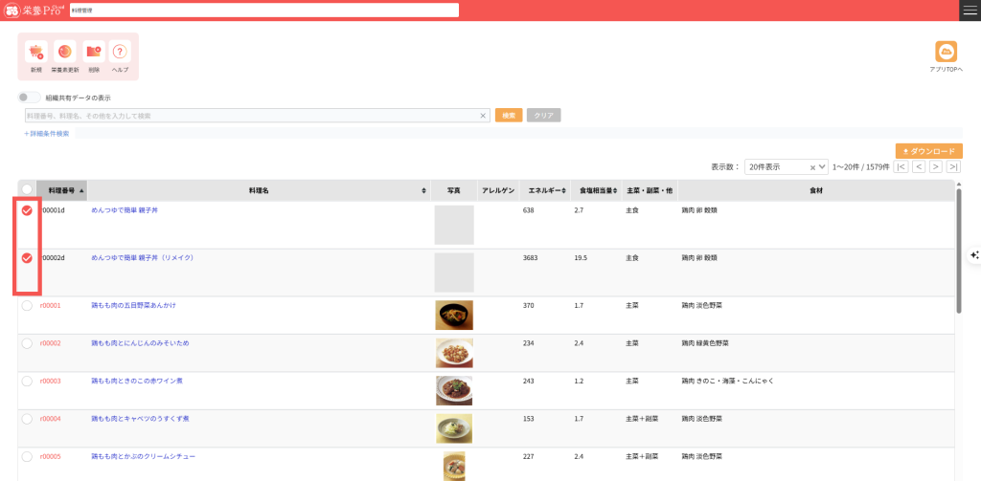Screen dimensions: 981x481
Task: Select the checkbox for row r00003
Action: point(27,381)
